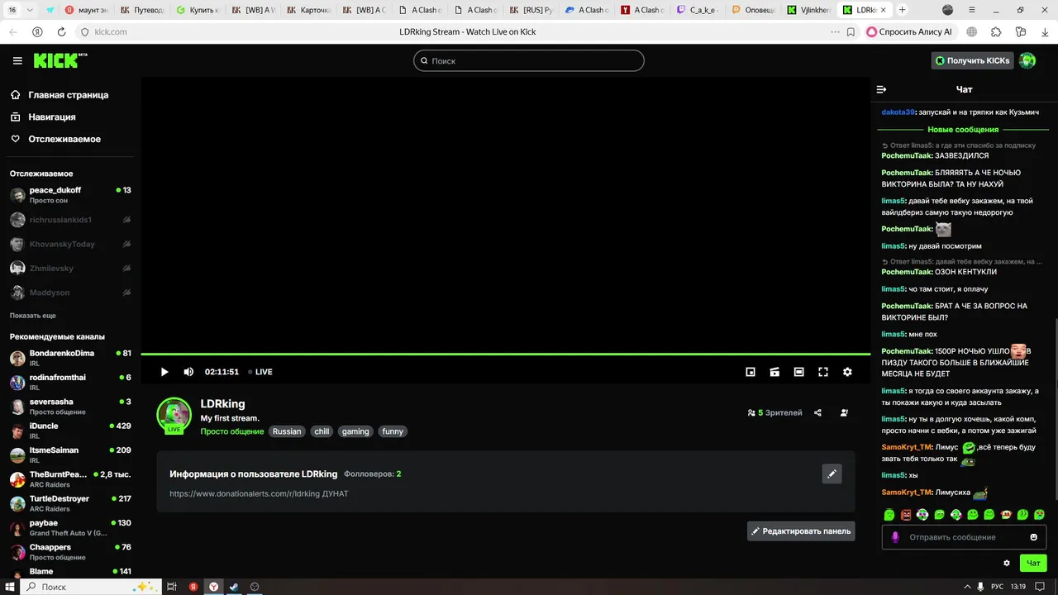Open browser three-dots page menu
This screenshot has width=1058, height=595.
[835, 31]
